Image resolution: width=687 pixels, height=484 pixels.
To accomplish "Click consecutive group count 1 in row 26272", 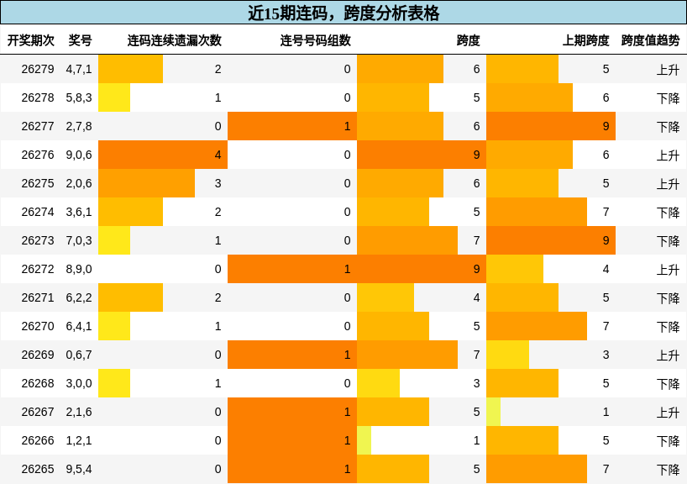I will [x=347, y=269].
